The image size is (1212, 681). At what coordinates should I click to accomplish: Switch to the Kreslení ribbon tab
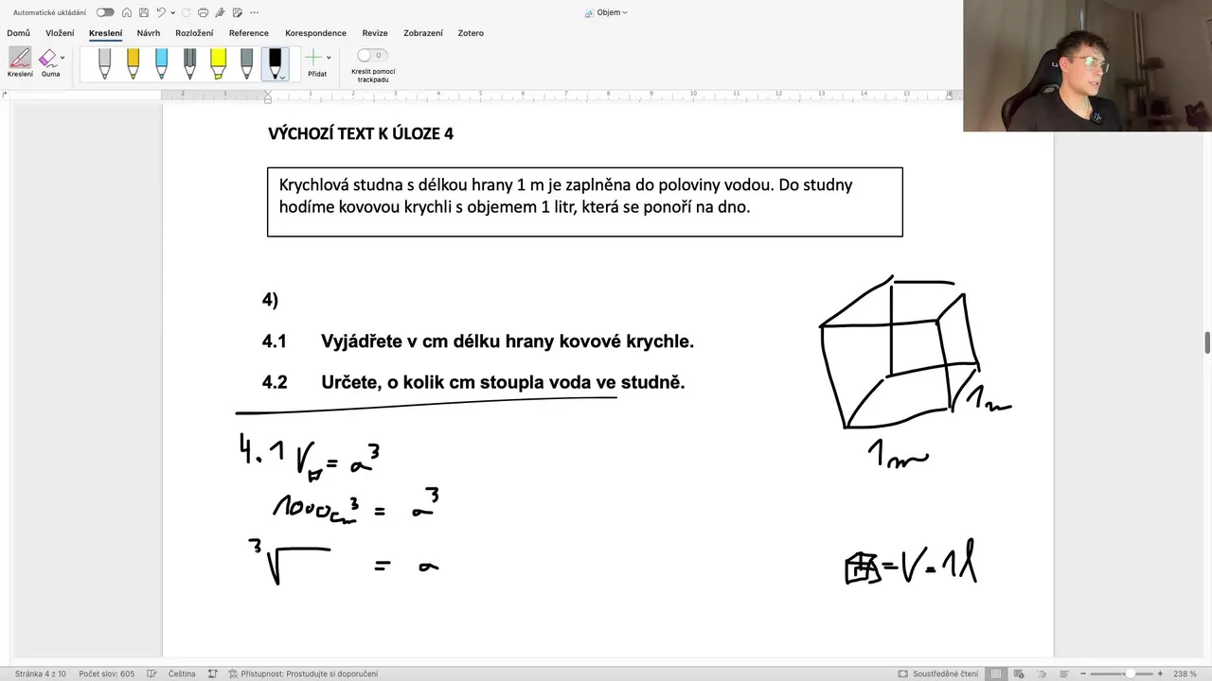(x=105, y=33)
